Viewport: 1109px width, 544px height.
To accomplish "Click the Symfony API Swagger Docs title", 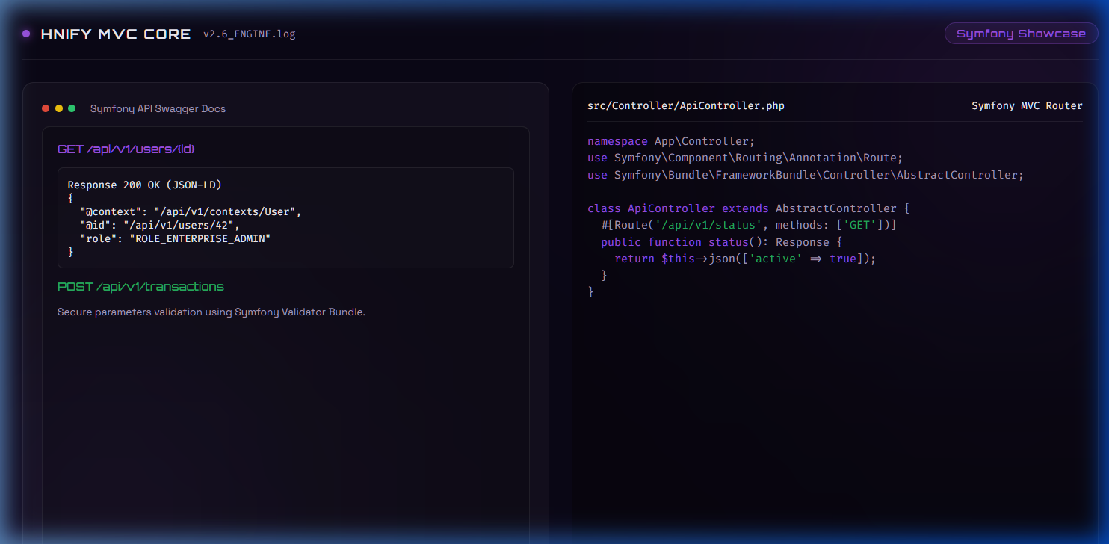I will tap(158, 109).
